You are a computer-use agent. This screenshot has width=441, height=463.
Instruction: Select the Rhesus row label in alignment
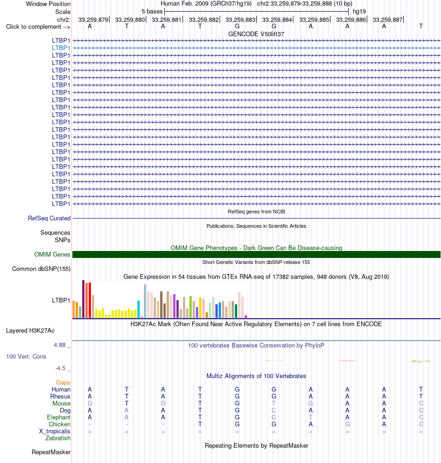pyautogui.click(x=60, y=397)
